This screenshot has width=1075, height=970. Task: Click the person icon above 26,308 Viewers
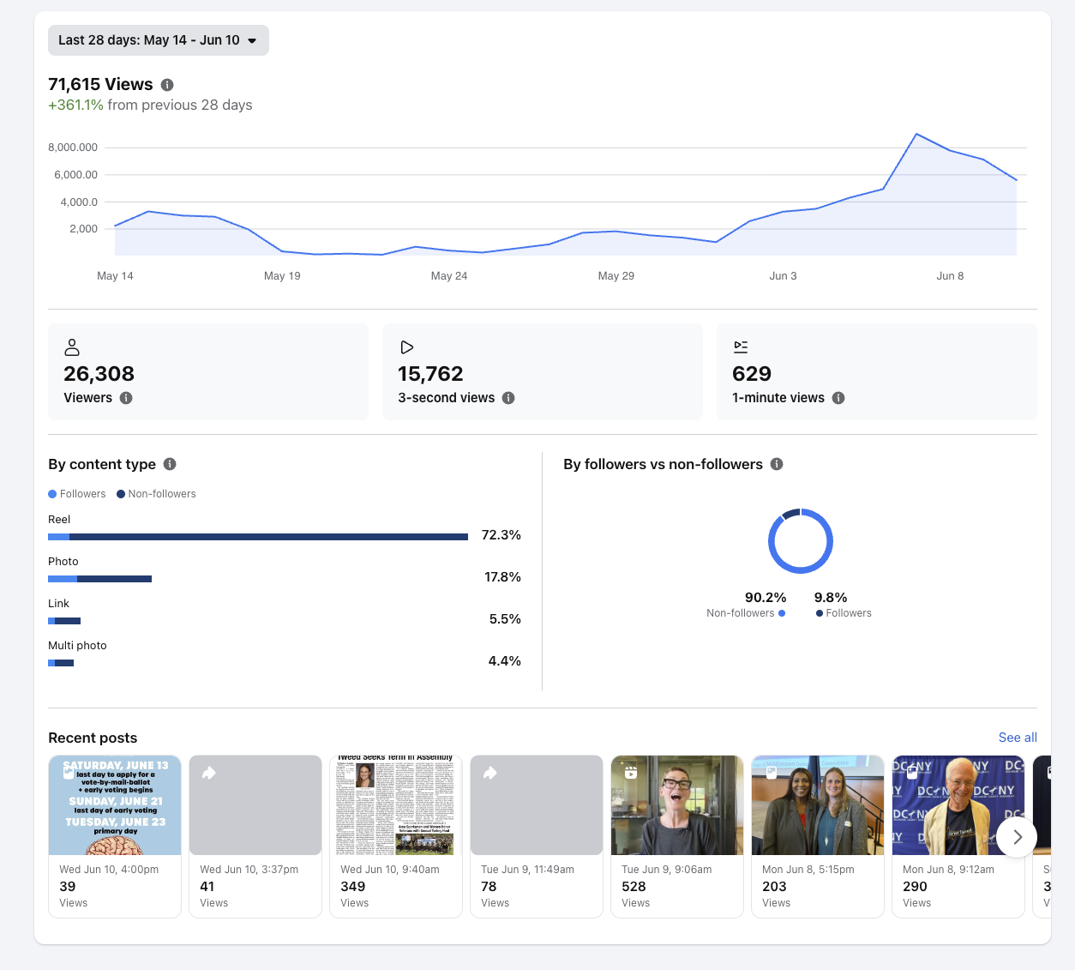click(x=72, y=347)
